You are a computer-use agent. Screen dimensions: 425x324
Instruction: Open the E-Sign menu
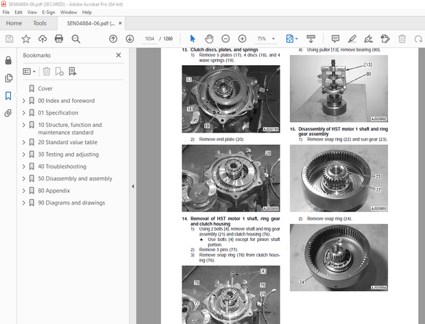tap(49, 12)
